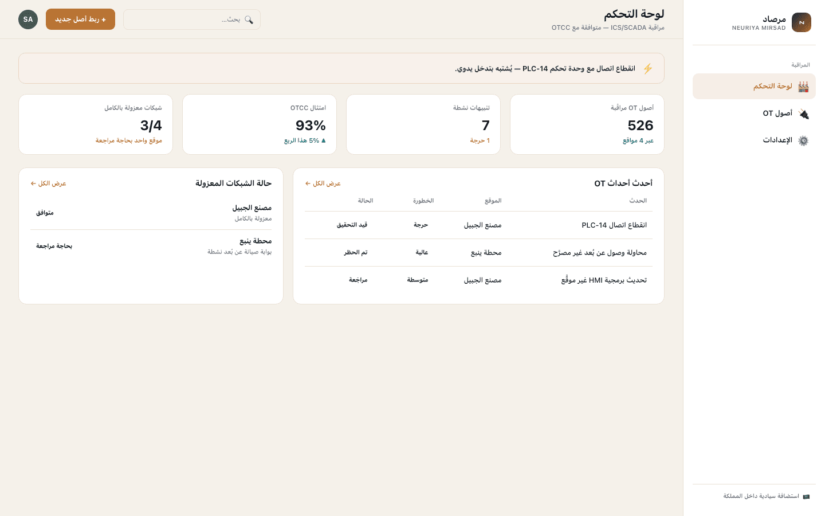
Task: Click the factory icon beside لوحة التحكم
Action: click(x=803, y=87)
